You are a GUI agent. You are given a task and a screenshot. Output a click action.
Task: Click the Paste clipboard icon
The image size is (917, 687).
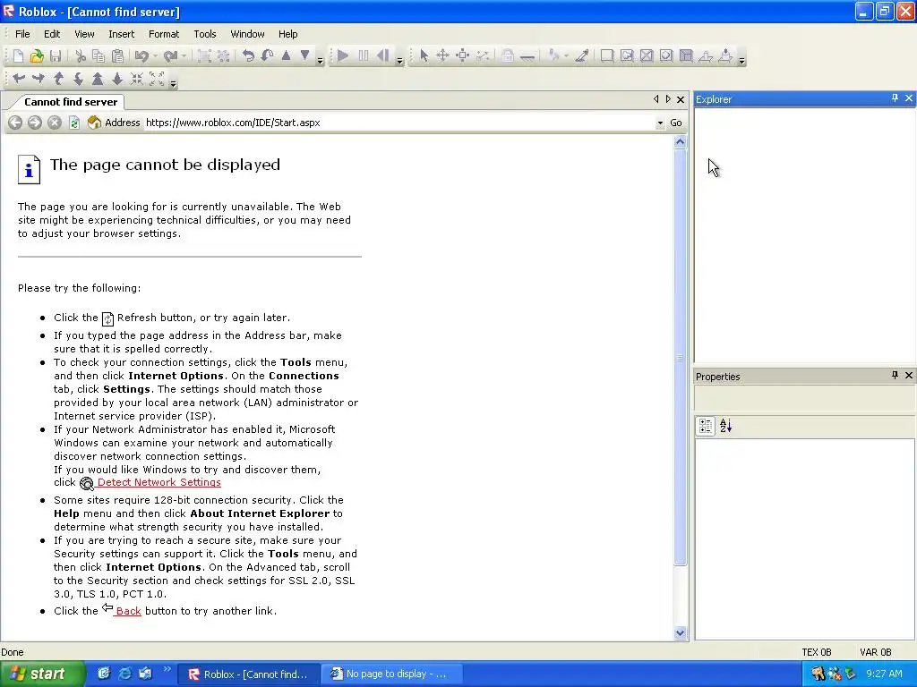point(117,56)
